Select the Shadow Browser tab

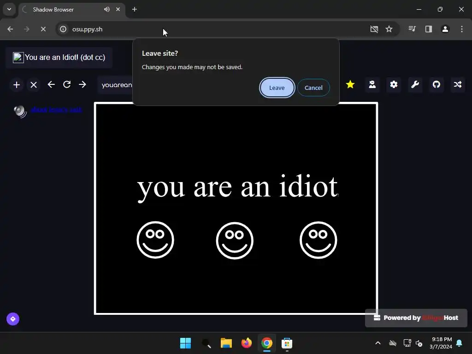pos(71,9)
